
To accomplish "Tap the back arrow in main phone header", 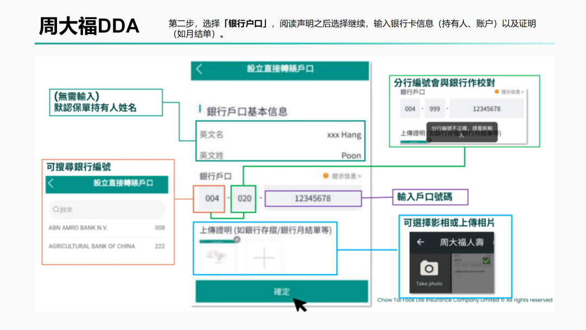I will pos(199,69).
